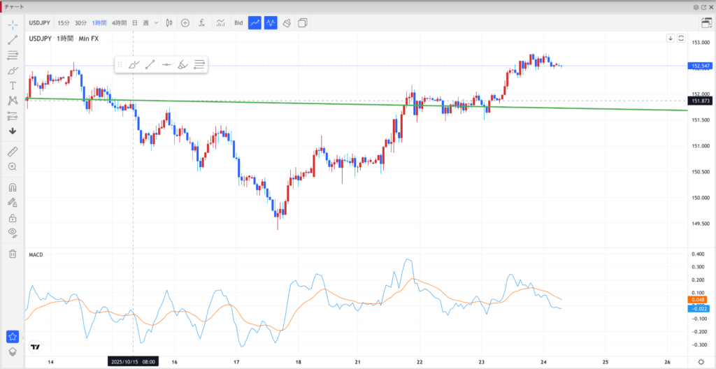Click the USDJPY symbol button
This screenshot has width=716, height=369.
pos(38,23)
